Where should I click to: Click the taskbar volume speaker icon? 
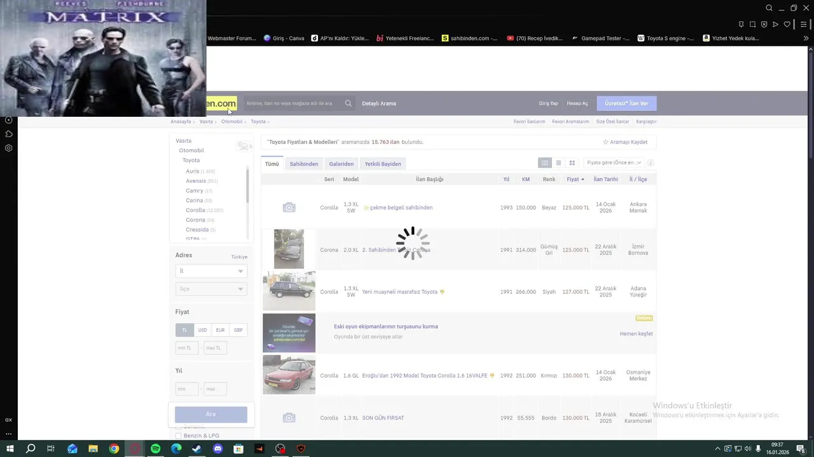click(x=748, y=449)
